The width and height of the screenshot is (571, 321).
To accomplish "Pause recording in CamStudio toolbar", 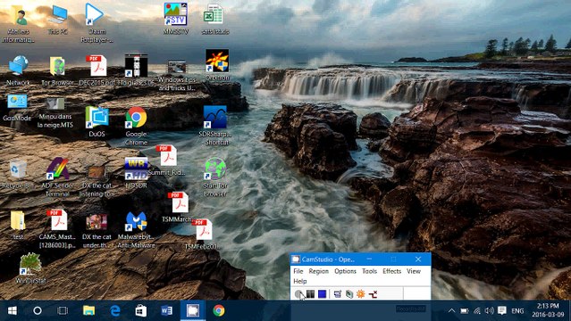I will click(x=310, y=293).
